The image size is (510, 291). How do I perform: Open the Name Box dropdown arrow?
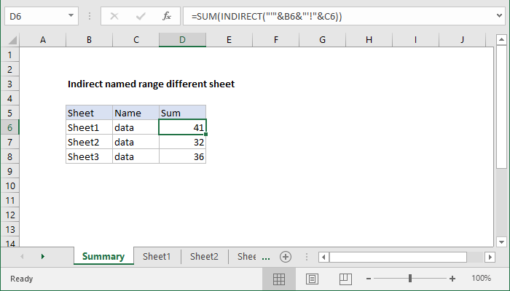71,15
